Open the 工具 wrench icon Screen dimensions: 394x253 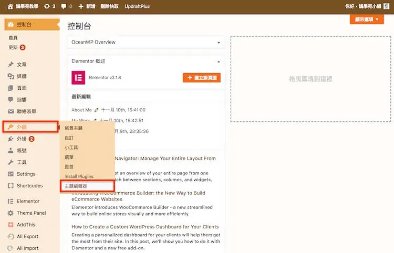click(x=11, y=162)
